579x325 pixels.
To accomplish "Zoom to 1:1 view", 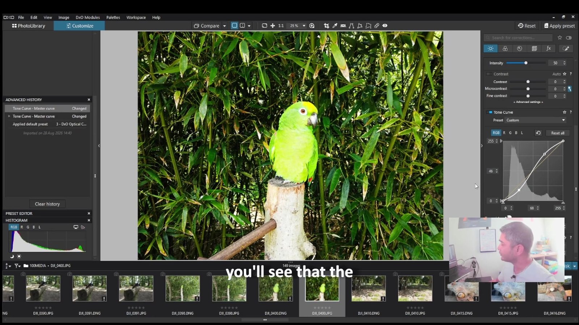I will (x=281, y=26).
